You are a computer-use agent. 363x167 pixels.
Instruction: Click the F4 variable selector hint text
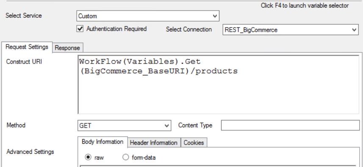coord(305,6)
